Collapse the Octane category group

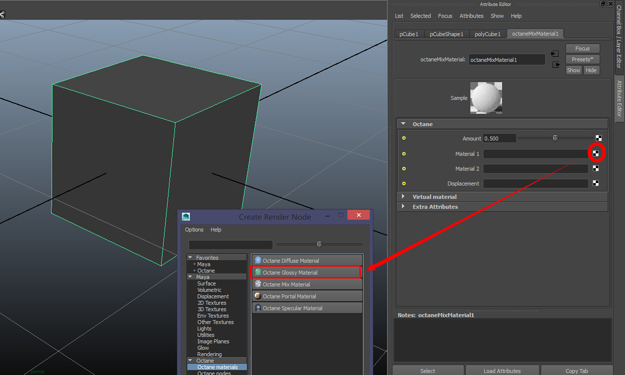[x=190, y=361]
